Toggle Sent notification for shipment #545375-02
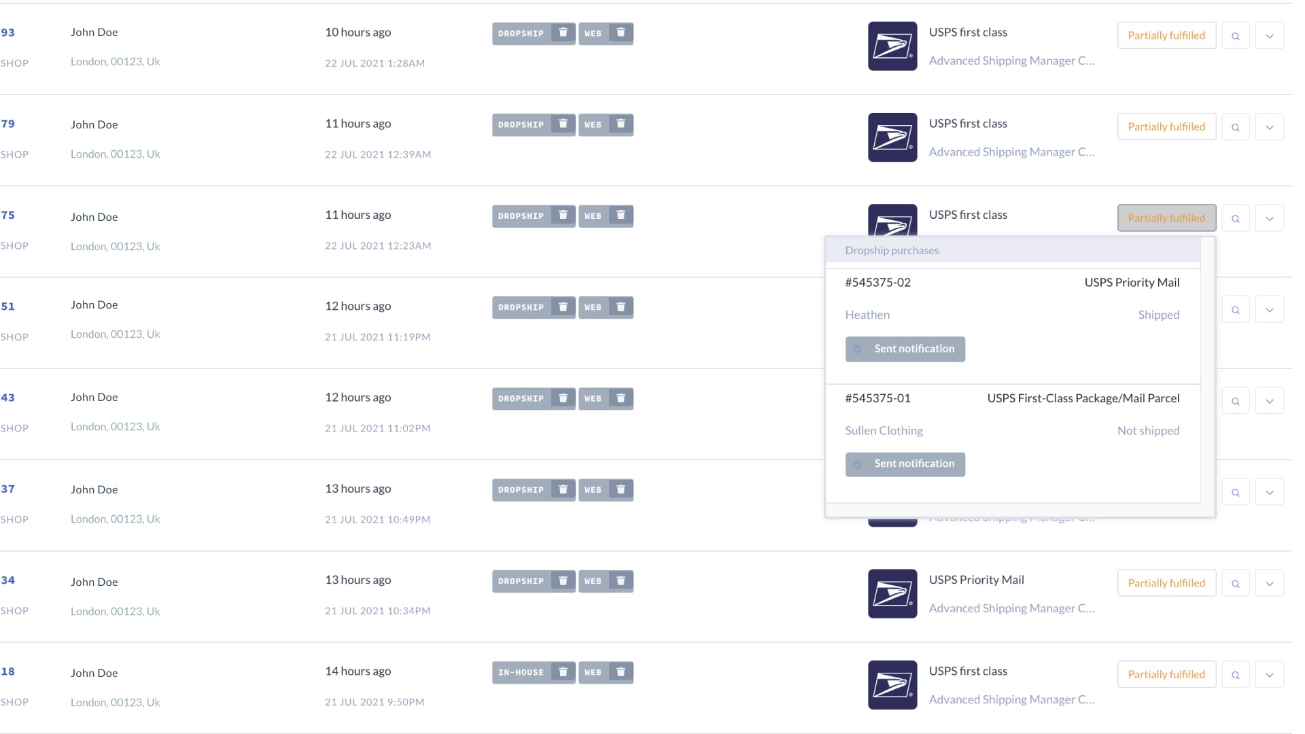Image resolution: width=1305 pixels, height=734 pixels. [905, 349]
